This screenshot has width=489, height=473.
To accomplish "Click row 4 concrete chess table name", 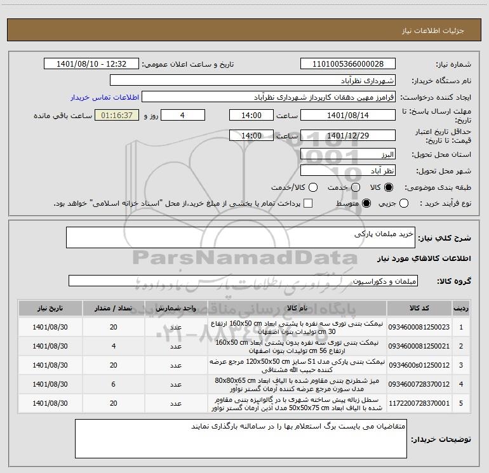I will [x=297, y=385].
